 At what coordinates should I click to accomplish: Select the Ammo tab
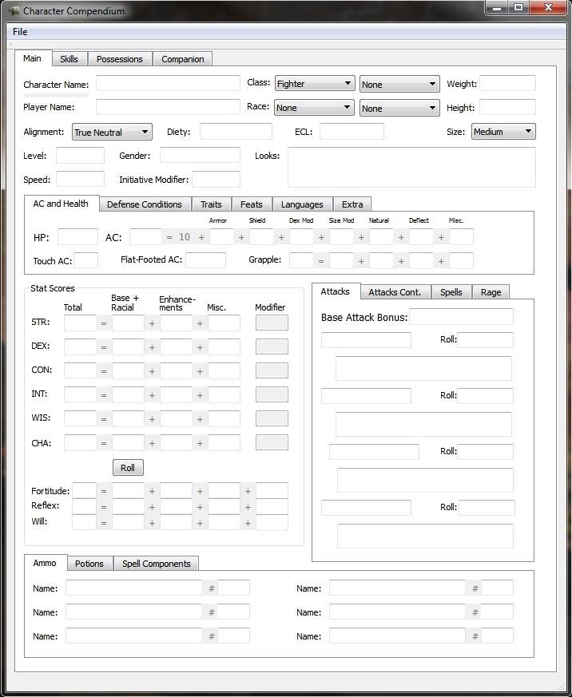click(45, 563)
